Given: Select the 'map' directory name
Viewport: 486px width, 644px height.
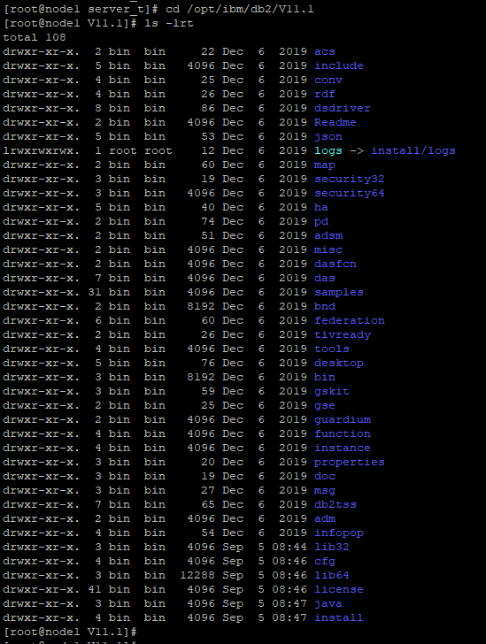Looking at the screenshot, I should point(324,165).
